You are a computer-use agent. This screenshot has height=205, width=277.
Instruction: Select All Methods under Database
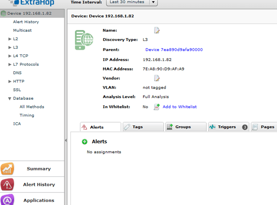point(32,107)
